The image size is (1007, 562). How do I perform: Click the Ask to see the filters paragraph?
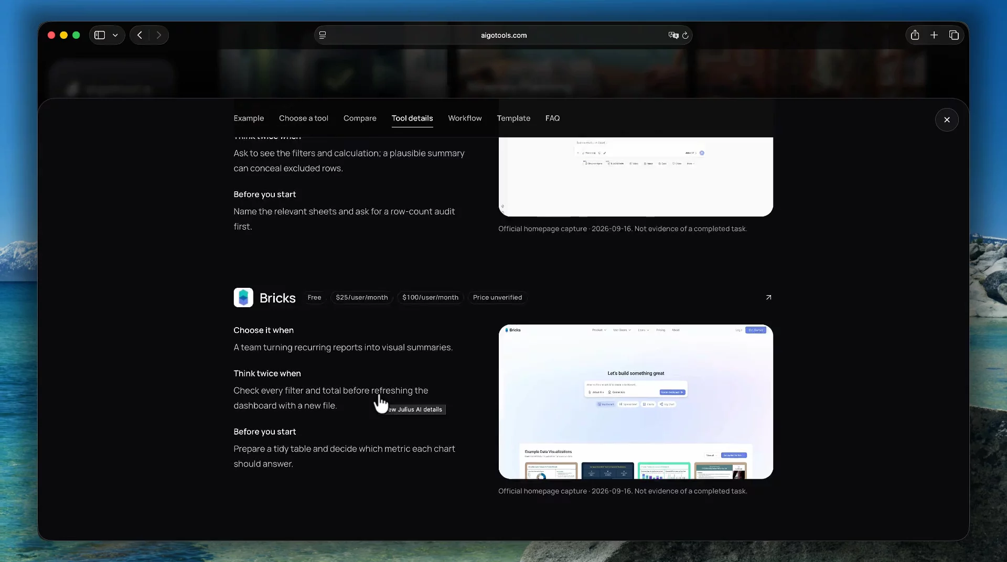[x=349, y=161]
